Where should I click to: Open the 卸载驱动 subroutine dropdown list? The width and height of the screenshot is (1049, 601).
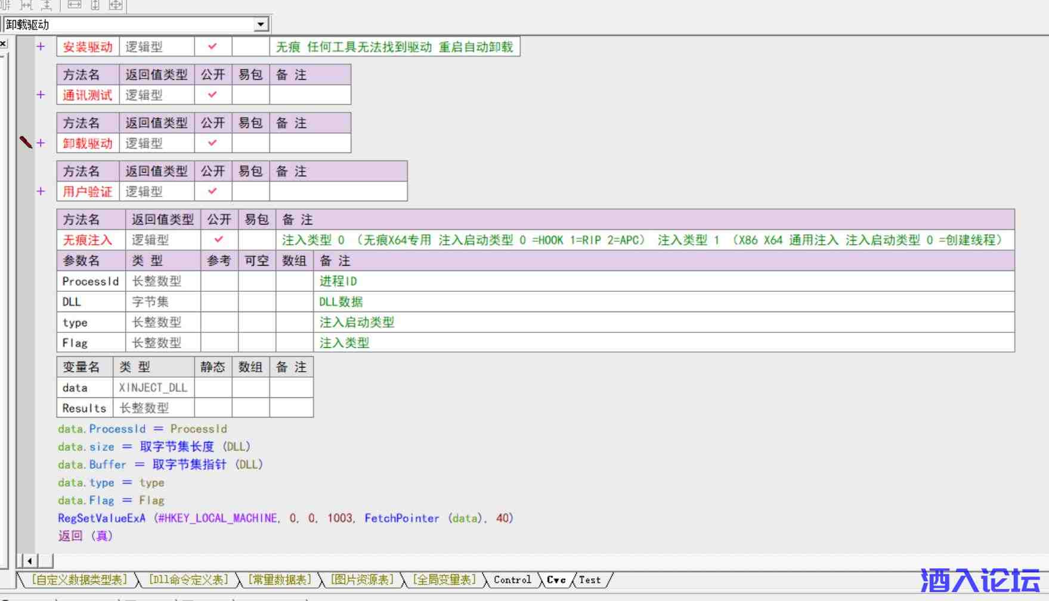[x=261, y=24]
